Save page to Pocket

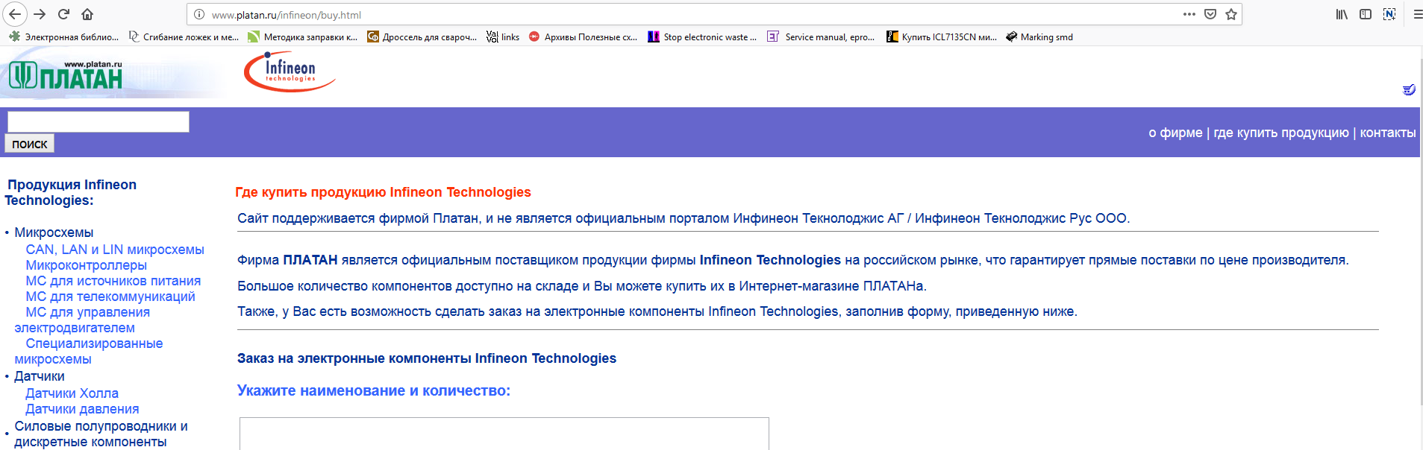tap(1210, 14)
